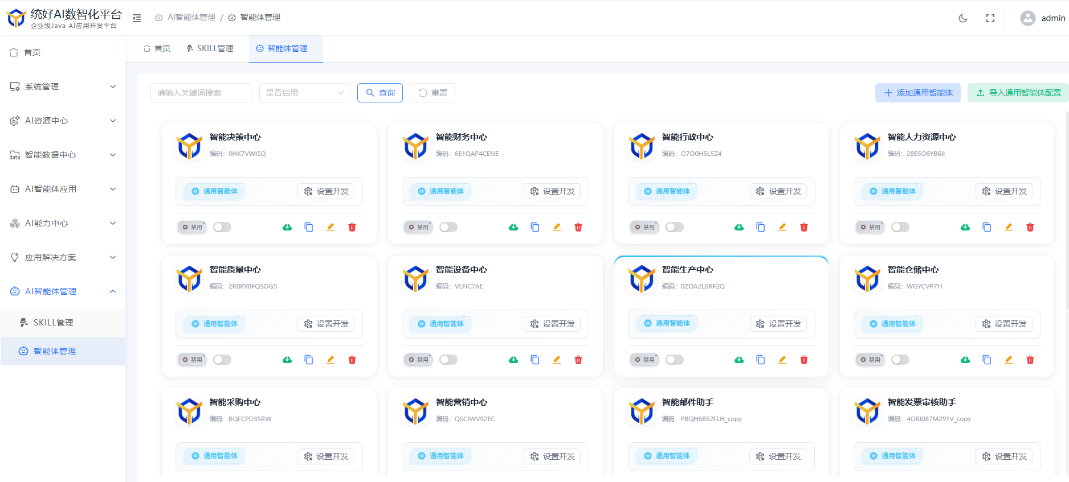This screenshot has height=482, width=1069.
Task: Enable the 智能行政中心 switch
Action: click(675, 227)
